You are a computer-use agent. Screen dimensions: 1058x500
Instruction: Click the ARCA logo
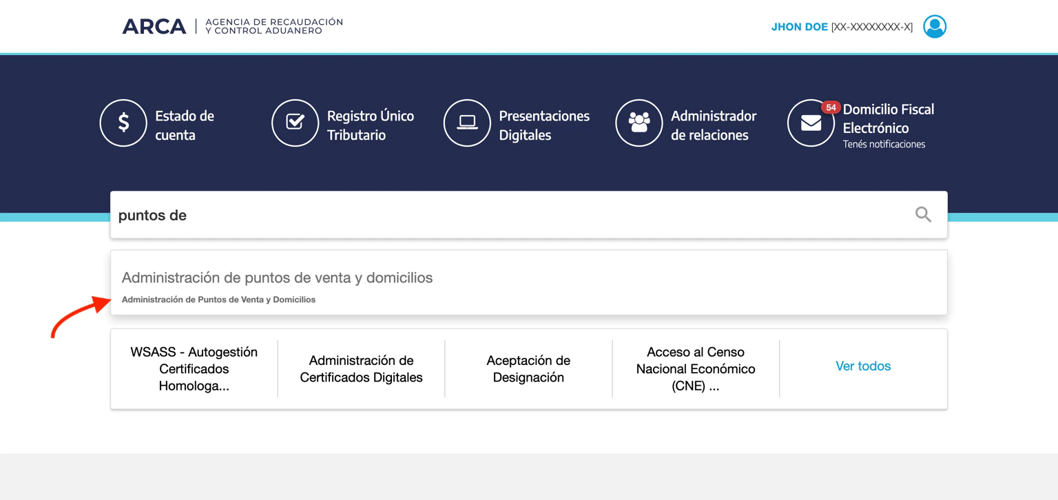click(x=154, y=25)
